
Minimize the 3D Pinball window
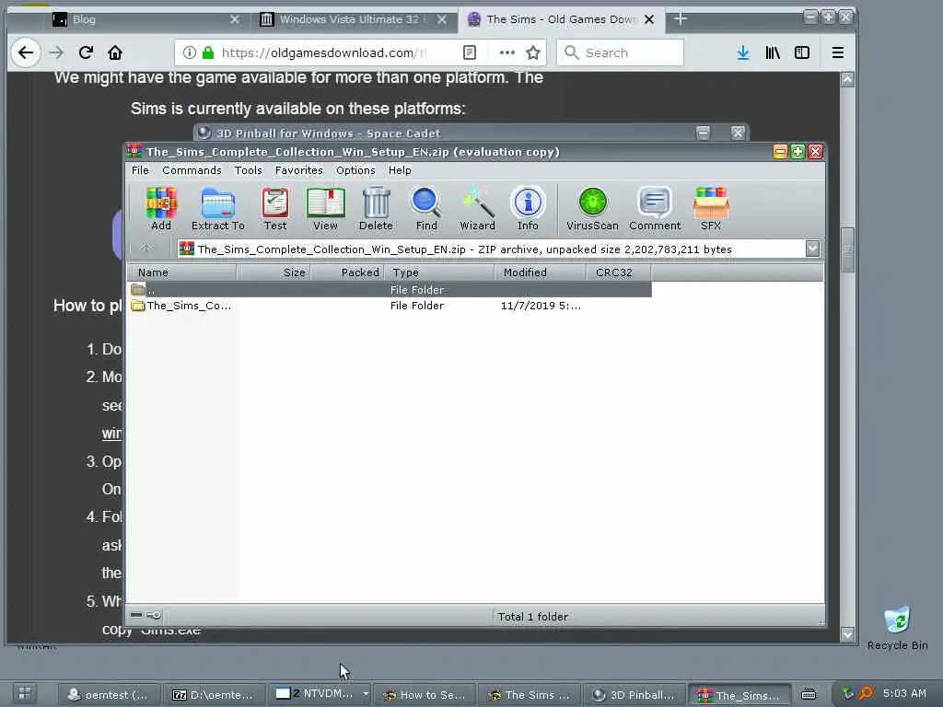pos(703,133)
